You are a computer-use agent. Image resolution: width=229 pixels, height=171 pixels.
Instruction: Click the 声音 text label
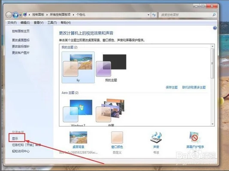coord(156,147)
